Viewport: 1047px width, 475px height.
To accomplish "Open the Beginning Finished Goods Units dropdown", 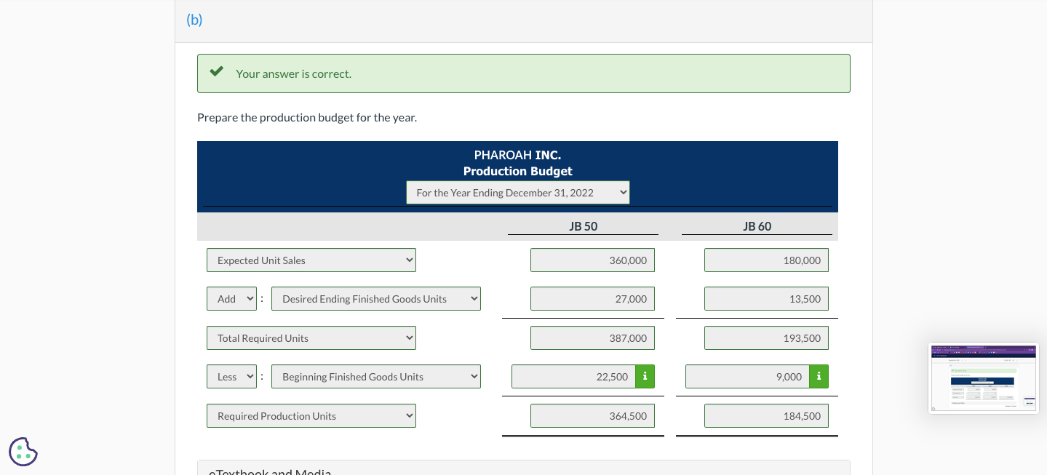I will pyautogui.click(x=375, y=376).
